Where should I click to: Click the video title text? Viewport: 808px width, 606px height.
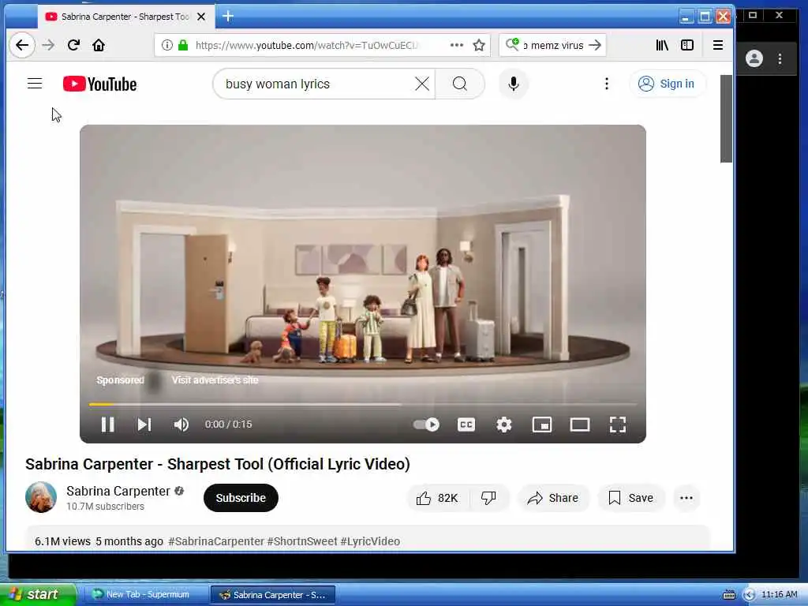tap(218, 464)
